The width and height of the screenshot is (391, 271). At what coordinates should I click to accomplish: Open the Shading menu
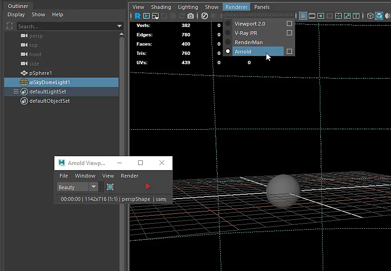(161, 7)
